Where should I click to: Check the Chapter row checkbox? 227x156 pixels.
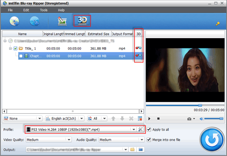(x=21, y=56)
